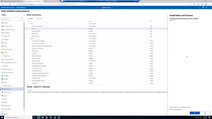The image size is (212, 119).
Task: Open Events tool
Action: [x=5, y=46]
